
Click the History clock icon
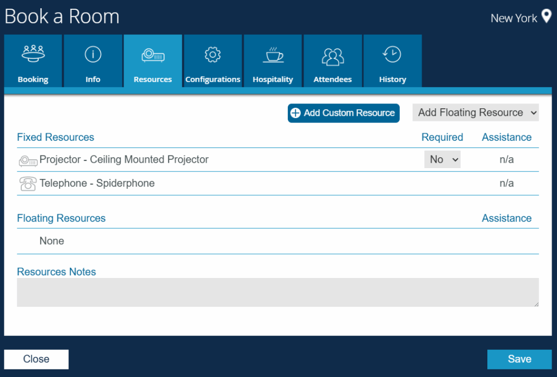(392, 54)
